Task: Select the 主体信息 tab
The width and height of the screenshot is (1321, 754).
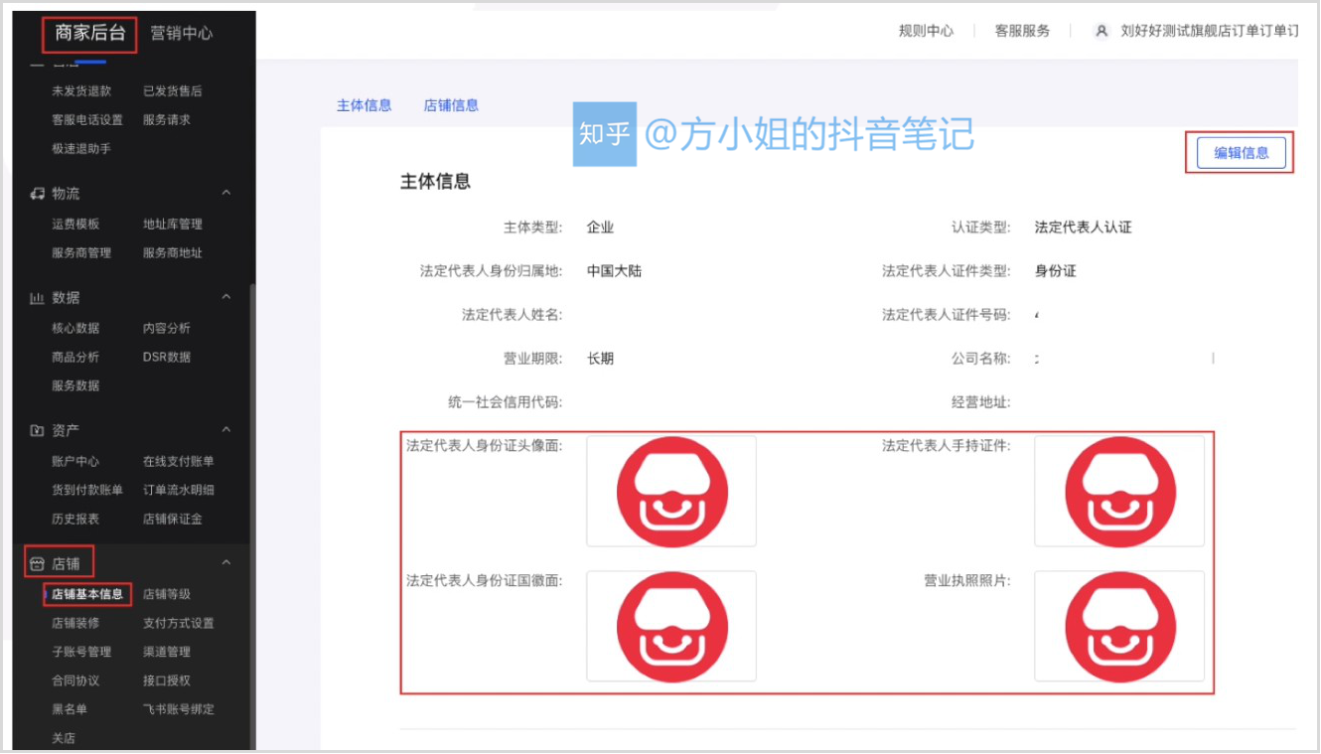Action: pyautogui.click(x=365, y=105)
